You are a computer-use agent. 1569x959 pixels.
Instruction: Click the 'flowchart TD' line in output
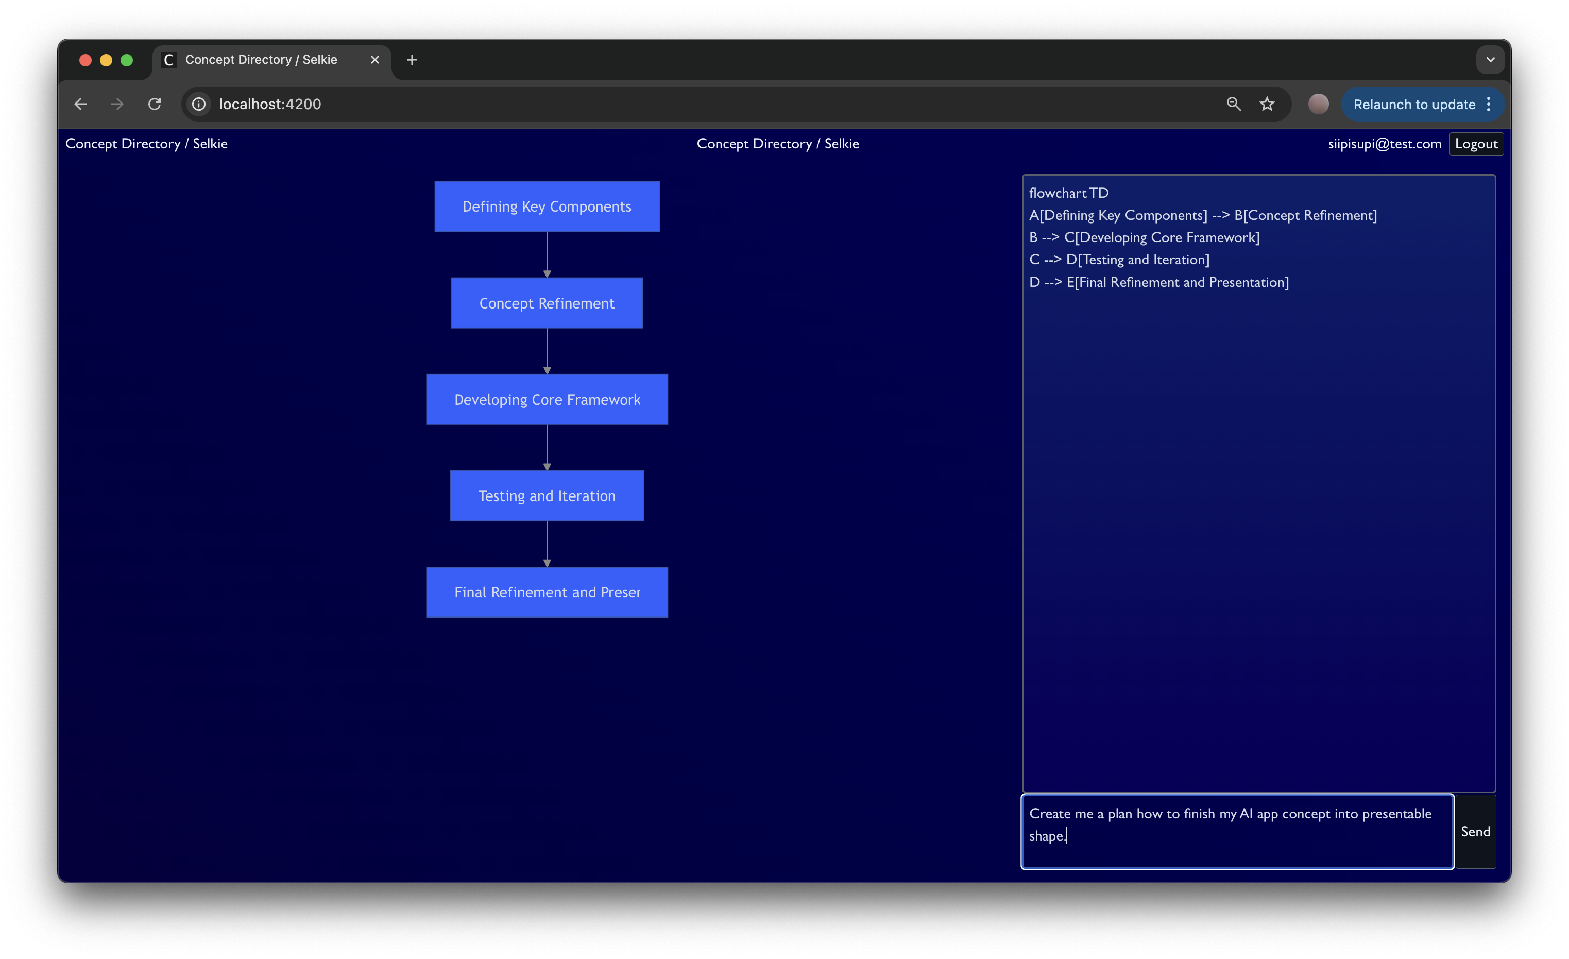coord(1068,193)
